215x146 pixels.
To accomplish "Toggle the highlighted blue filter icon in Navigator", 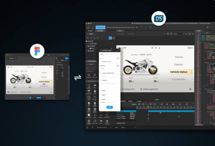I will click(x=110, y=38).
